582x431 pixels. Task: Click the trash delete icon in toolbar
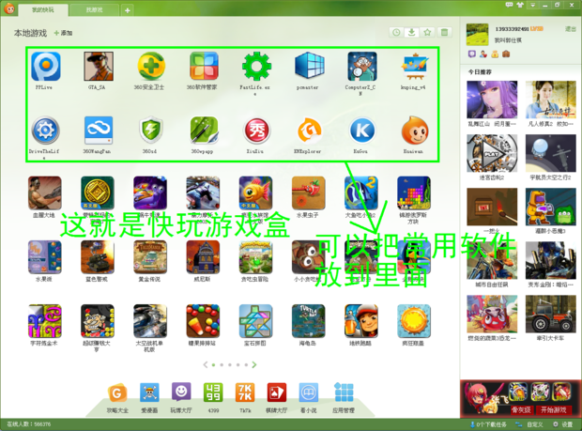point(445,33)
